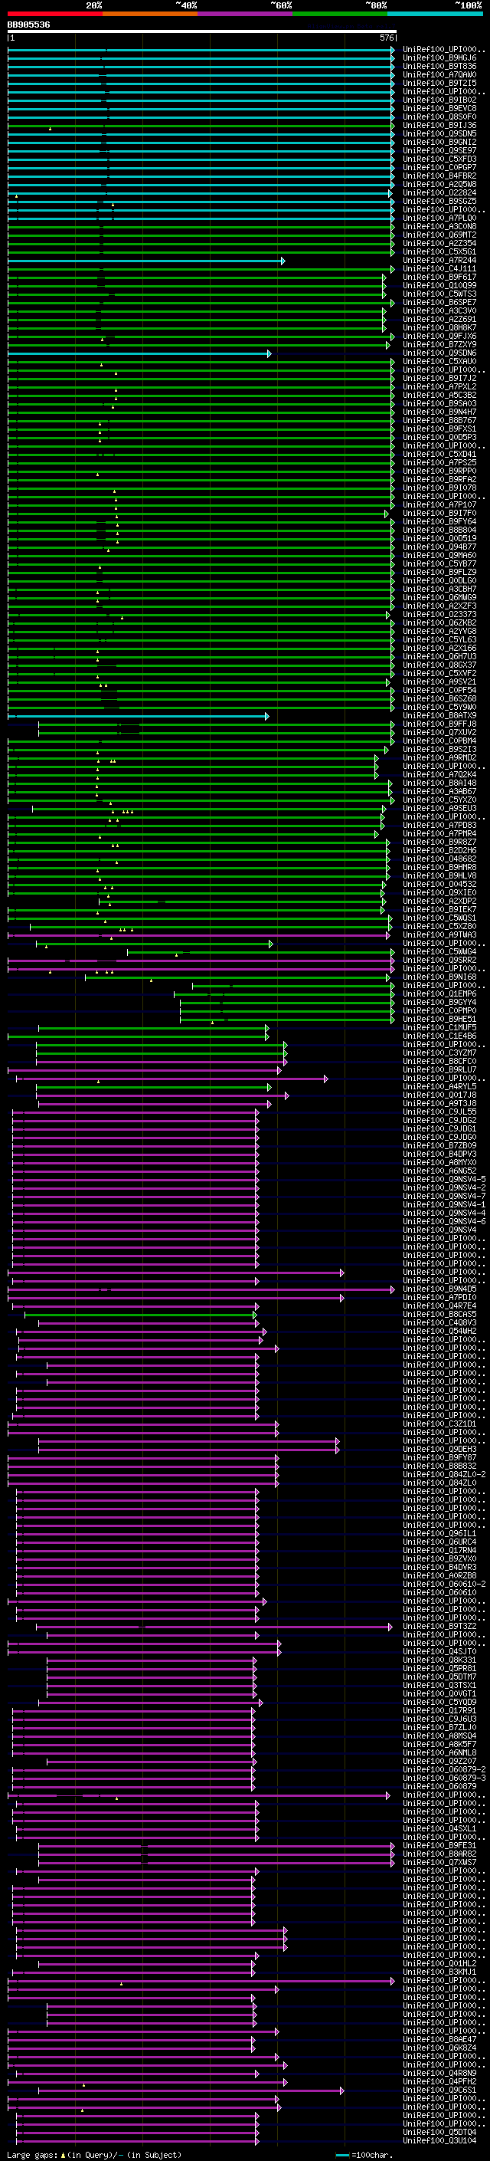Click the label UniRef100_Q8H8K7

click(439, 328)
